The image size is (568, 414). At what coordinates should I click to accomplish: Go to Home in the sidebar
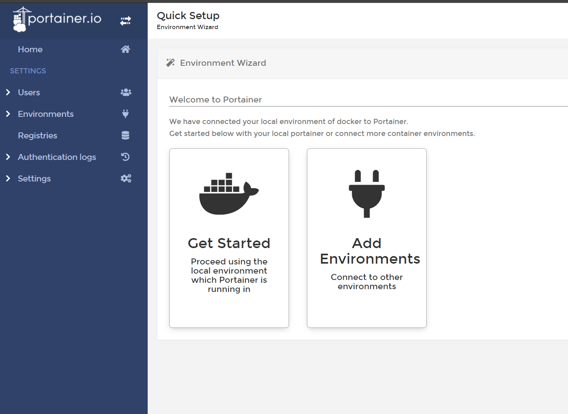(30, 49)
